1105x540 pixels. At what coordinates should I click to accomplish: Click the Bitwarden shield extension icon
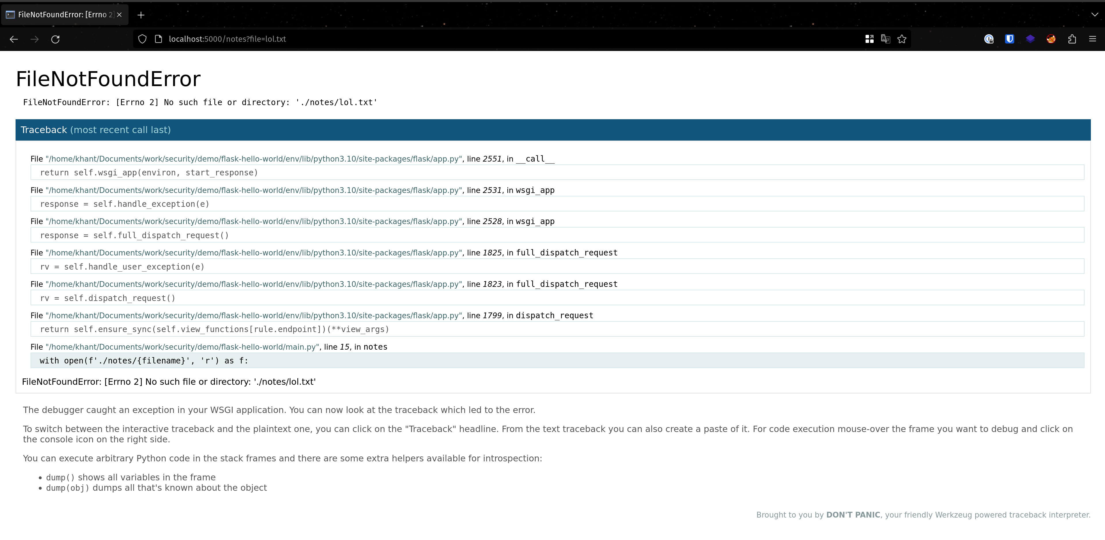tap(1009, 39)
